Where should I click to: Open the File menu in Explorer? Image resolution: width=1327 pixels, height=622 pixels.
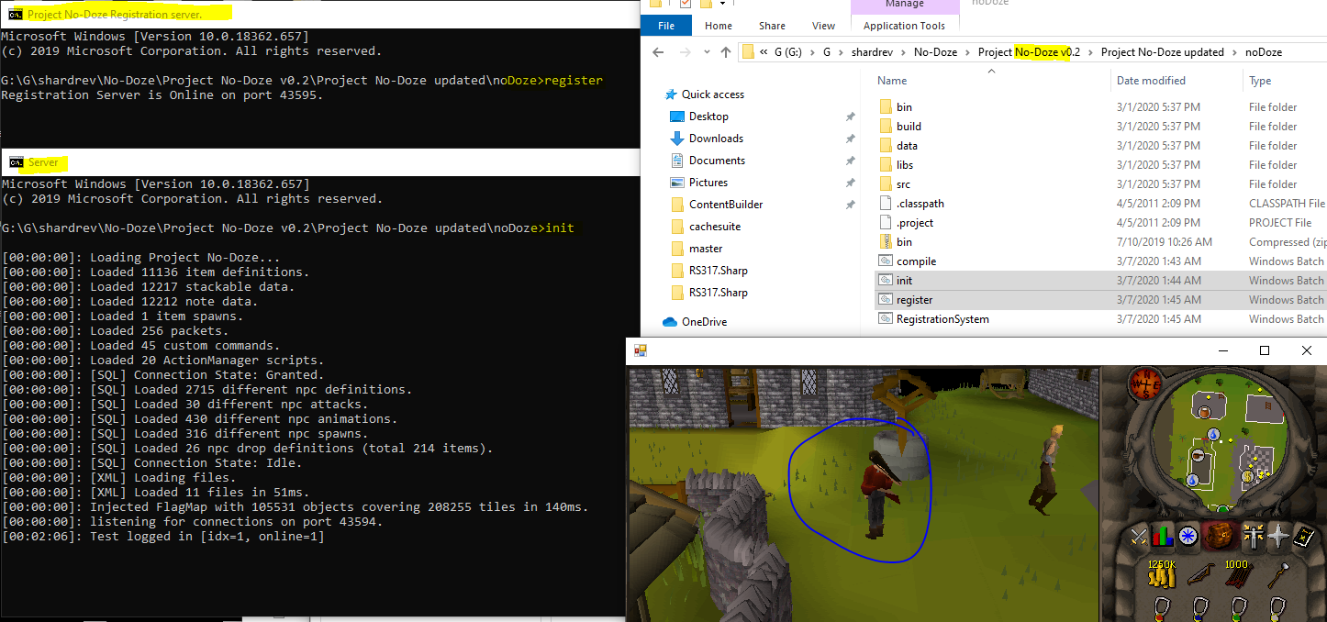click(x=667, y=26)
